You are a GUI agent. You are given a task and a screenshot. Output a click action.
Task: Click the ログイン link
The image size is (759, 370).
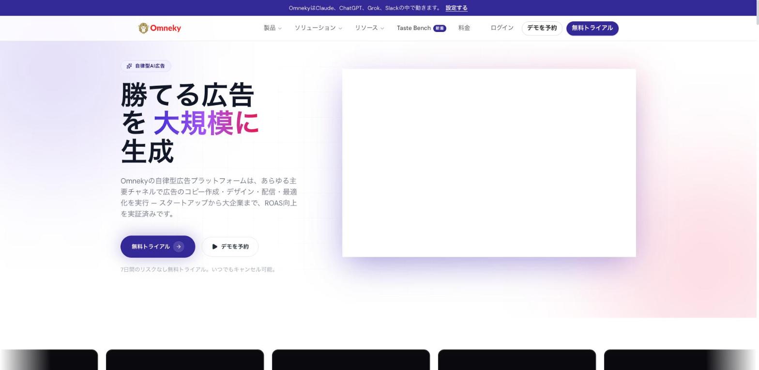pos(502,28)
